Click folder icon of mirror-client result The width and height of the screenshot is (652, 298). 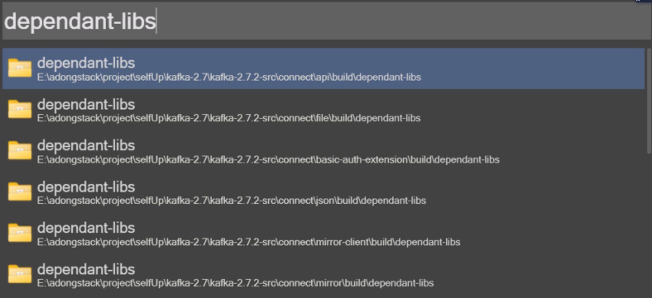point(20,233)
